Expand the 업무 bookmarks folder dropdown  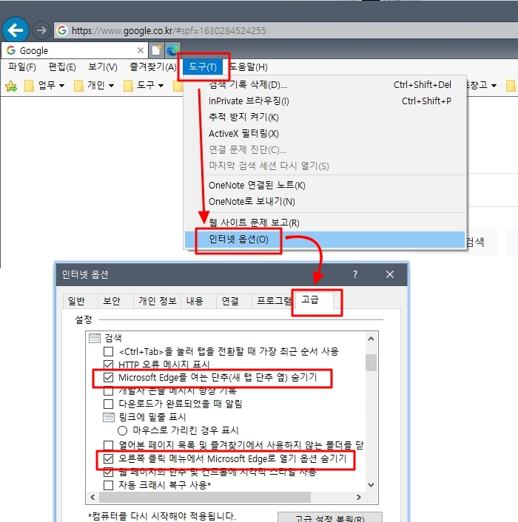point(61,86)
